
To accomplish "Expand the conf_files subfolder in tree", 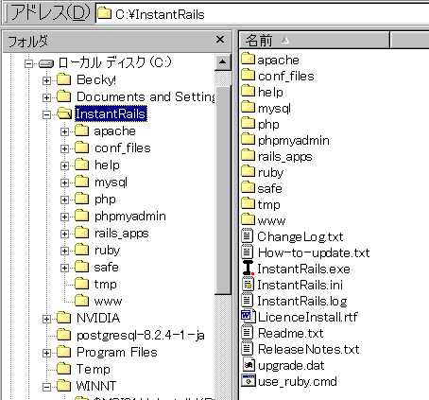I will coord(64,148).
